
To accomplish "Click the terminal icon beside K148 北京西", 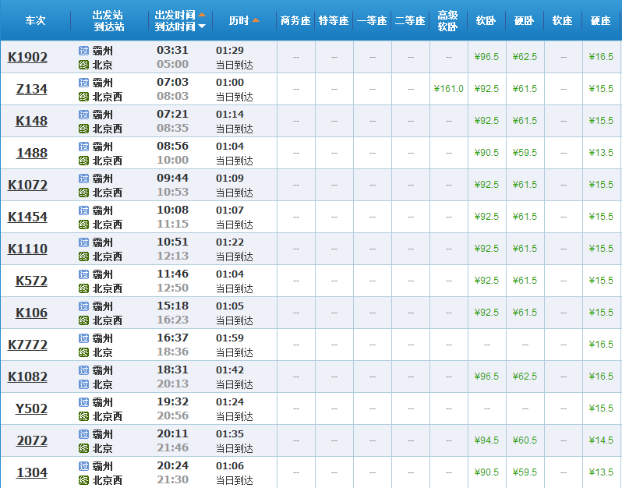I will [83, 129].
